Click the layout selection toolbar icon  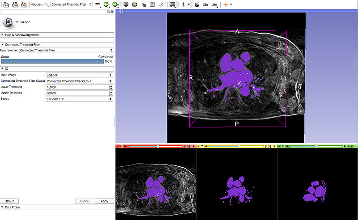click(173, 4)
